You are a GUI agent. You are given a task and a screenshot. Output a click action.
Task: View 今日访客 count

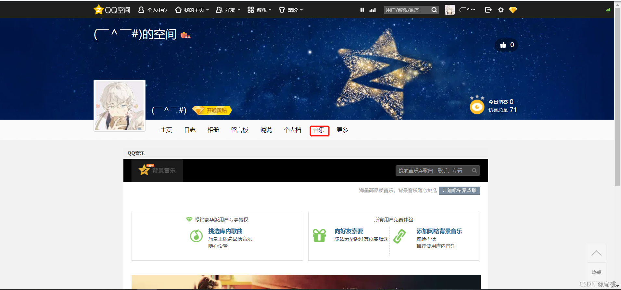pos(501,102)
